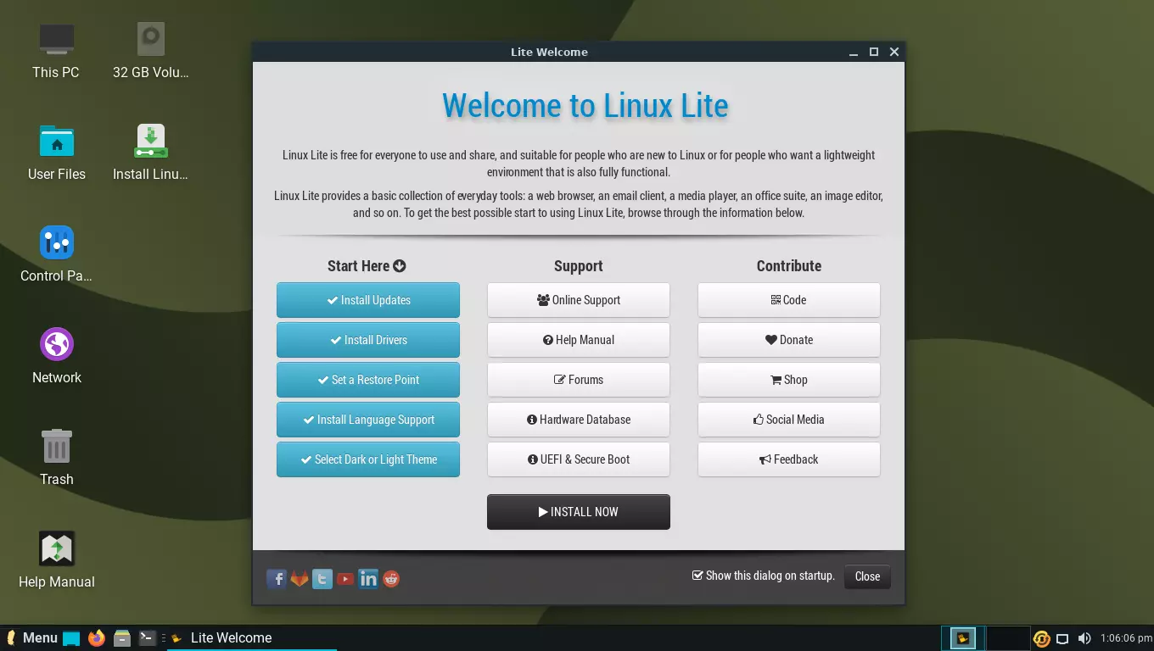Open UEFI & Secure Boot info
The height and width of the screenshot is (651, 1154).
pos(579,459)
